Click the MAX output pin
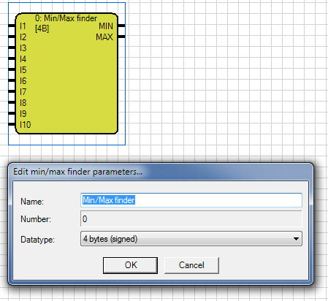The image size is (328, 301). tap(121, 37)
